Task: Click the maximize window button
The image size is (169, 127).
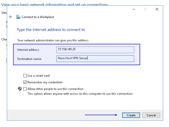Action: (x=145, y=9)
